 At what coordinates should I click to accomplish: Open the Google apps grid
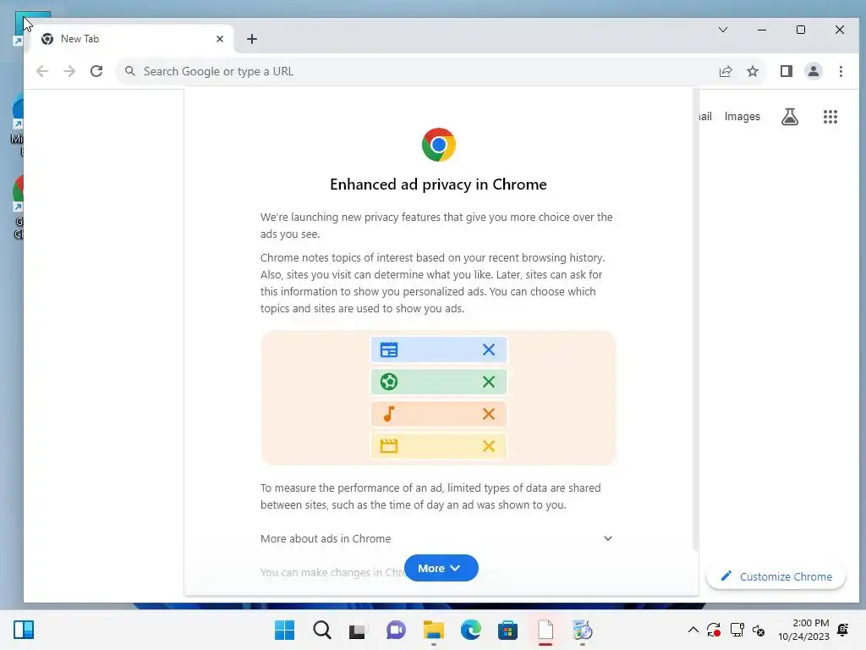[830, 117]
